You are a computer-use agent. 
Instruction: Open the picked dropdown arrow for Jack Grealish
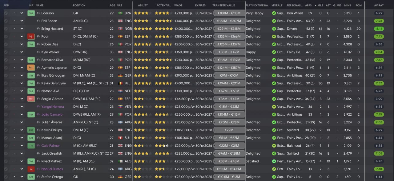coord(22,153)
